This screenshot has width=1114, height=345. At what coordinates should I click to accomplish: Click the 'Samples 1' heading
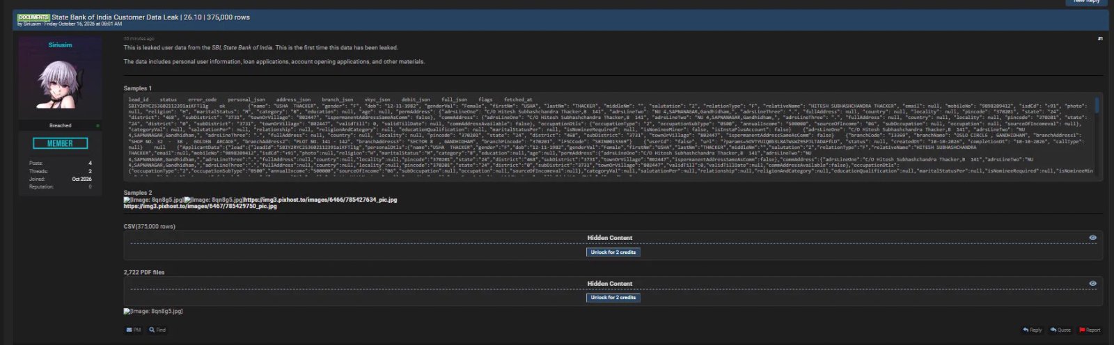(137, 88)
